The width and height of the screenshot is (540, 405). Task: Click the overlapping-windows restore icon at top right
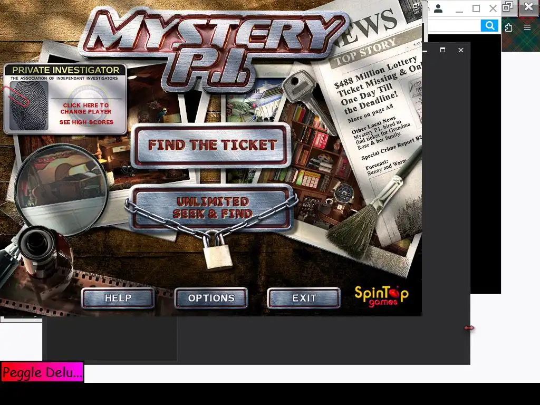pos(508,6)
